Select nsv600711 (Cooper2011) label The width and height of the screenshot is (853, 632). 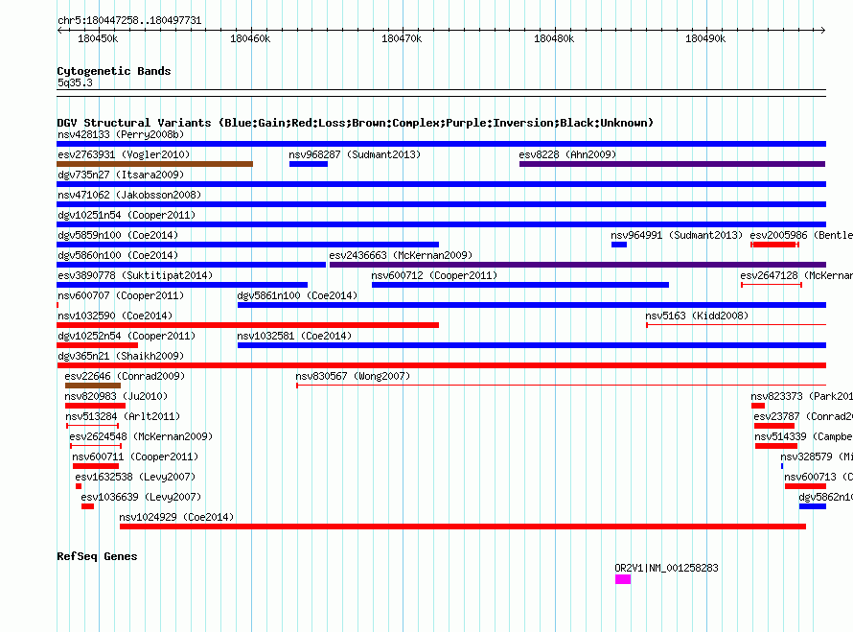tap(135, 456)
